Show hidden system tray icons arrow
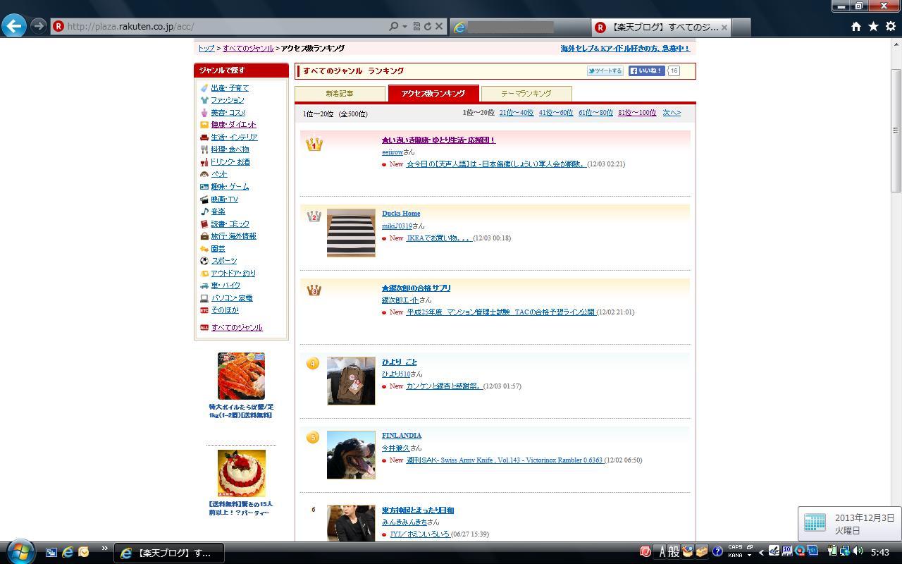This screenshot has height=564, width=902. point(761,552)
